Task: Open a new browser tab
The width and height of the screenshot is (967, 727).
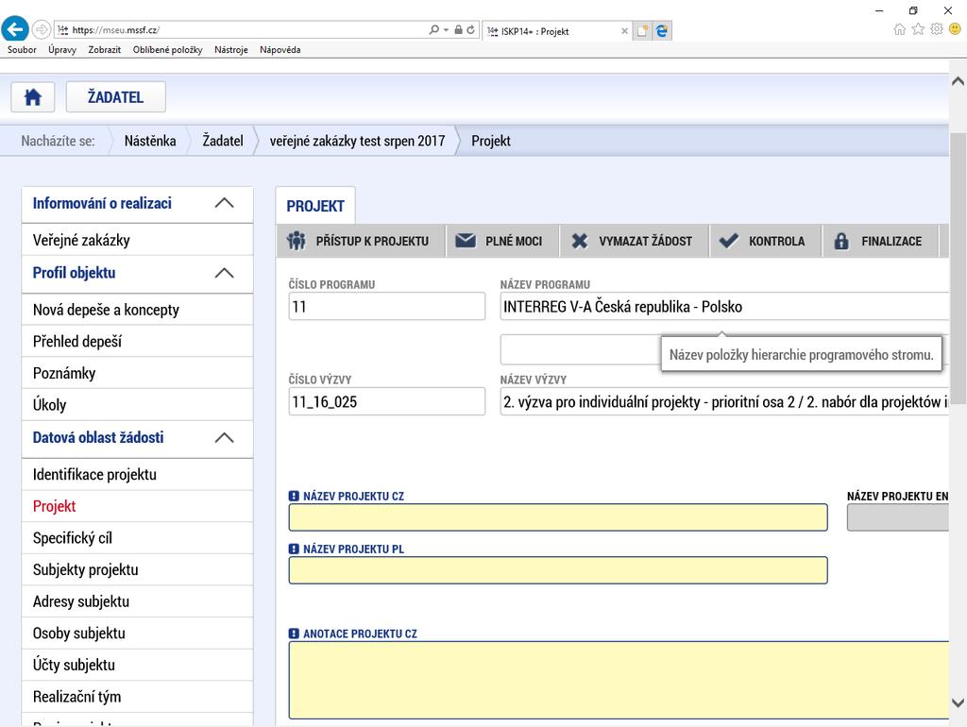Action: tap(642, 31)
